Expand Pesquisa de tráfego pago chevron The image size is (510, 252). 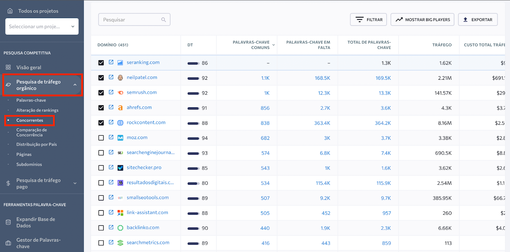tap(75, 183)
